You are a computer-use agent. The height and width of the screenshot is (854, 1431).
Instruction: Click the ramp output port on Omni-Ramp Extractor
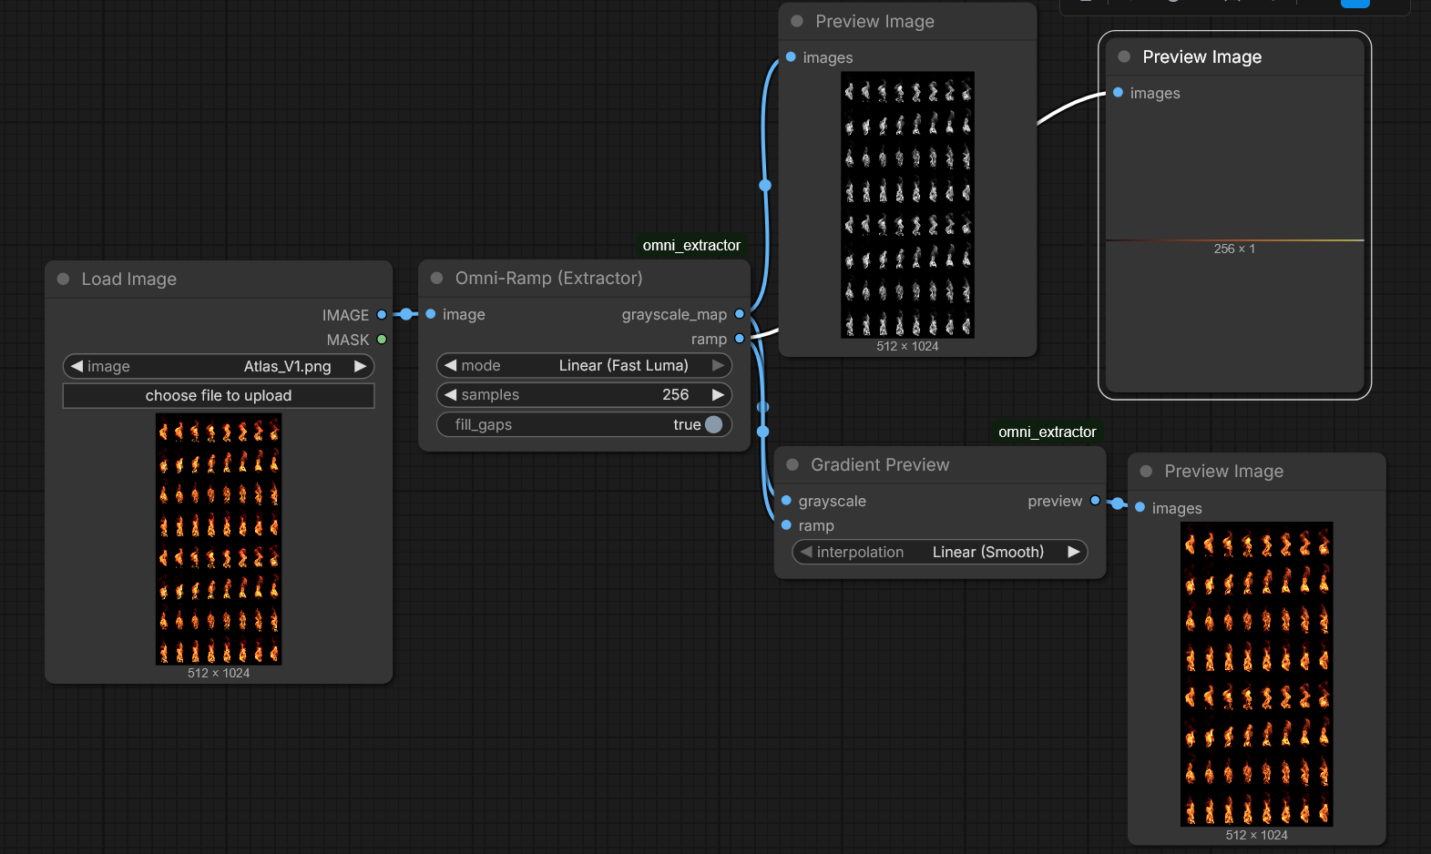740,339
